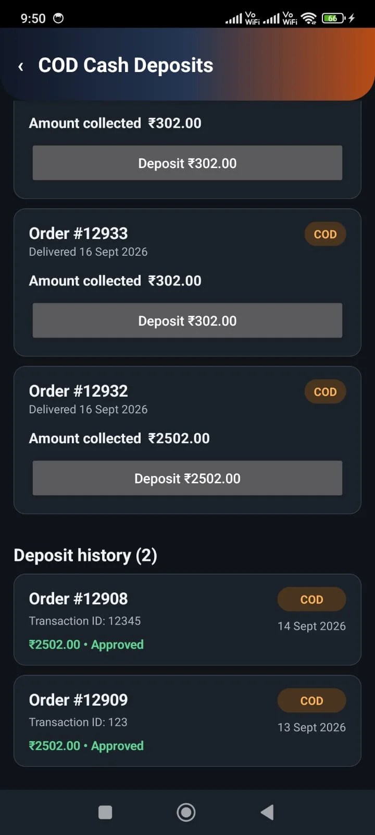Tap the Android home circle icon

coord(186,812)
